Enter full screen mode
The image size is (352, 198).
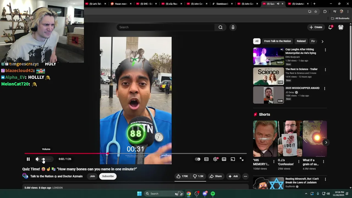(x=242, y=159)
